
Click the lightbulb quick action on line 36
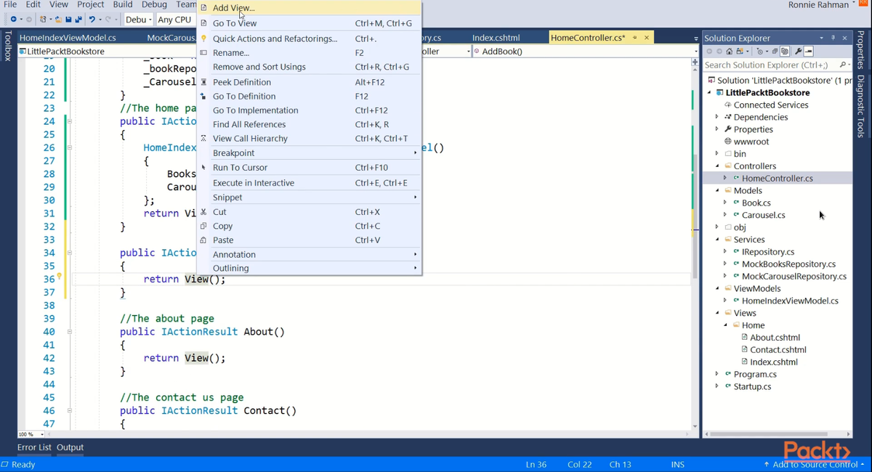point(60,277)
